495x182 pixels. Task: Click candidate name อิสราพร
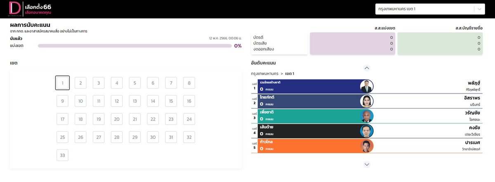coord(473,98)
